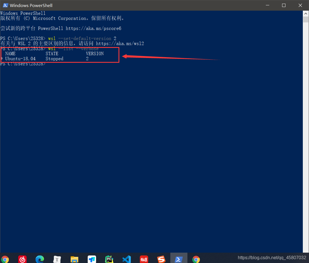Click the Windows PowerShell window title text
The height and width of the screenshot is (263, 309).
click(x=31, y=6)
